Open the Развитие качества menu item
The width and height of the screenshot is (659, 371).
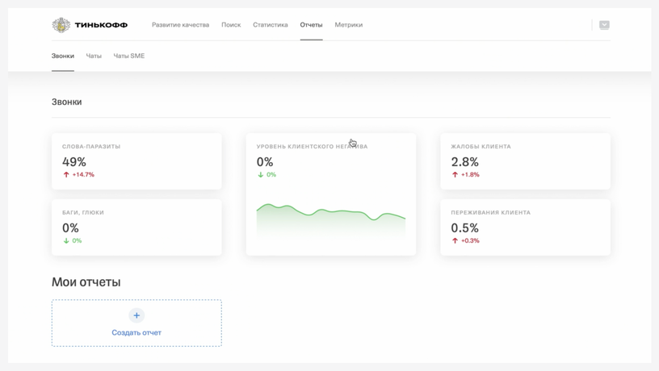(x=180, y=25)
